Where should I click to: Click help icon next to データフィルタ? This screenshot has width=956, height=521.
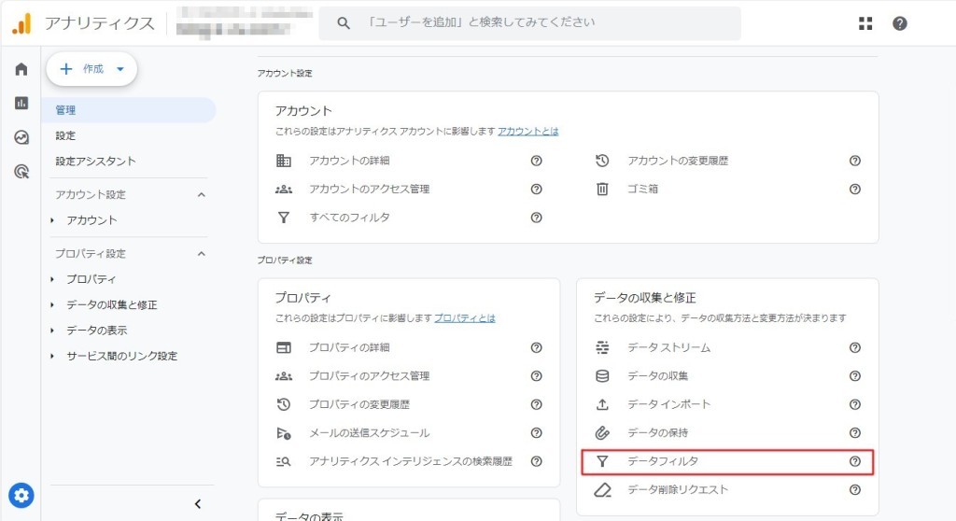click(854, 461)
